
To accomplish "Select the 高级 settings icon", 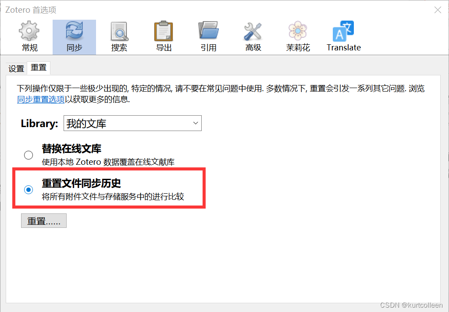I will [x=253, y=35].
